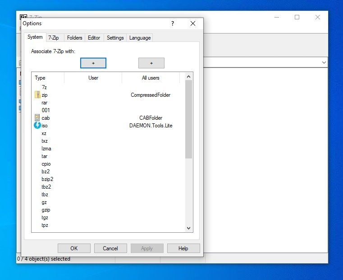Viewport: 343px width, 280px height.
Task: Click the cab cabinet file icon
Action: click(x=37, y=118)
